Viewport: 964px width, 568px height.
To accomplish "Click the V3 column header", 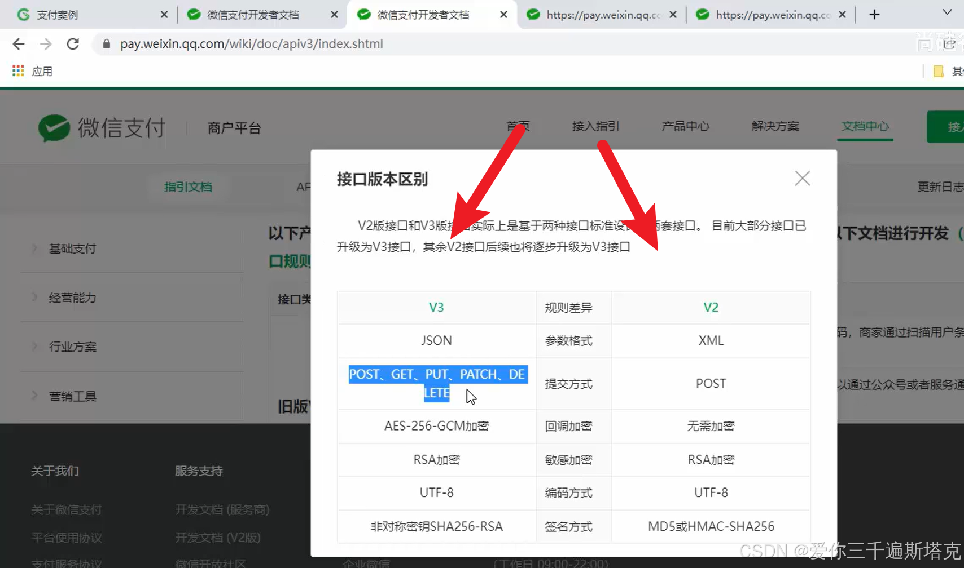I will pos(436,308).
